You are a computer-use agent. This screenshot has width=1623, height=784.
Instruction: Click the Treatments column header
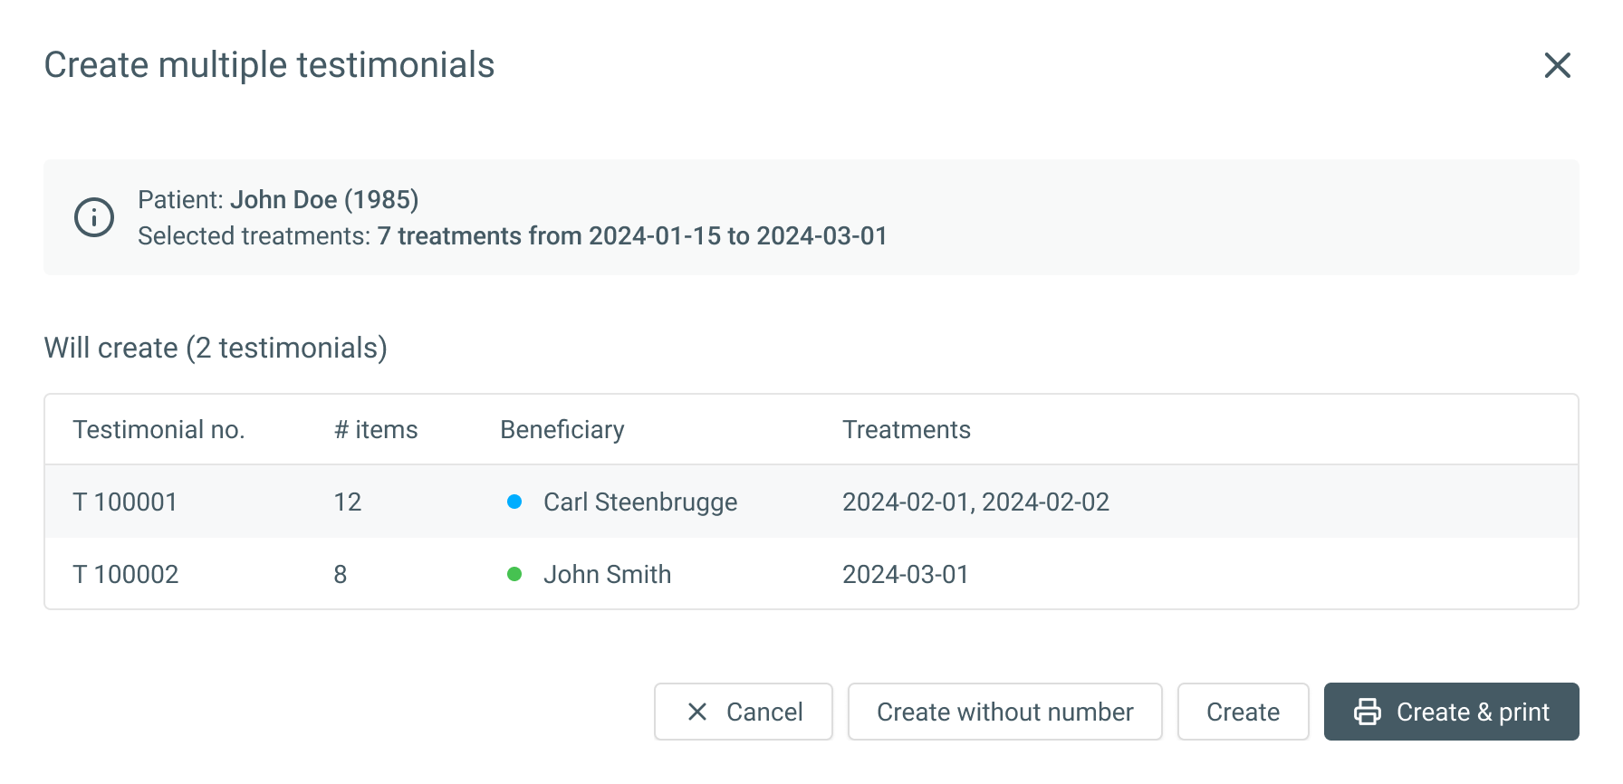tap(906, 429)
